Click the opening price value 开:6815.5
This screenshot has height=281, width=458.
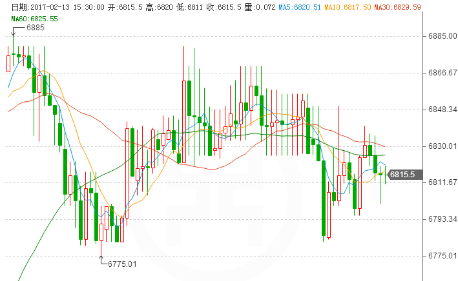125,7
